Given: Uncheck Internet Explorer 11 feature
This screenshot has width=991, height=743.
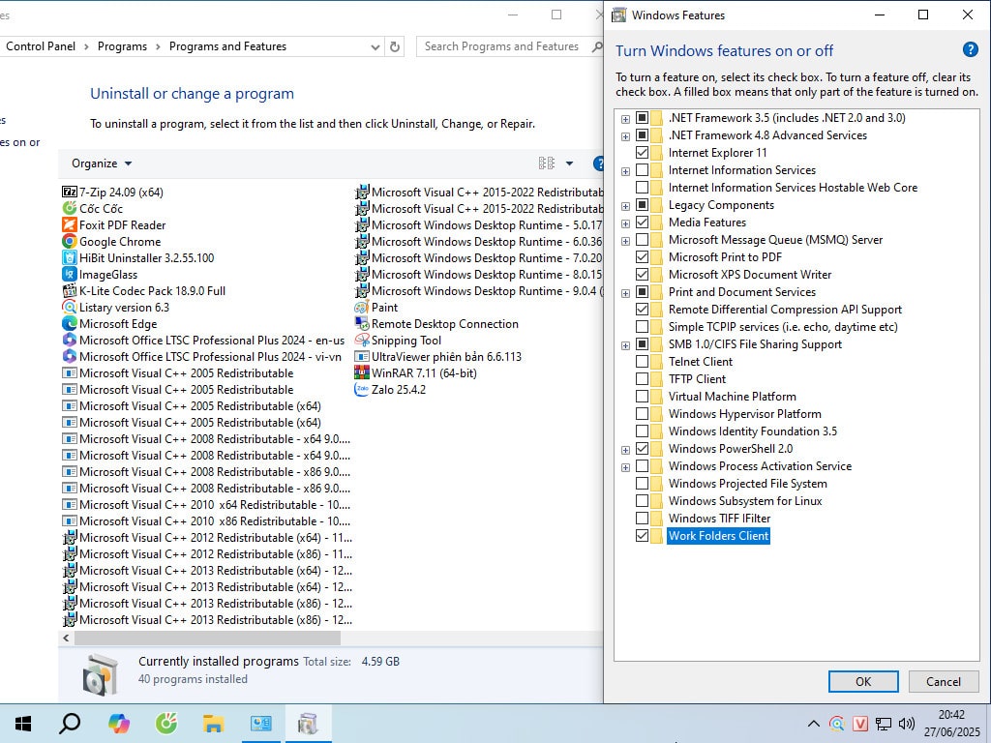Looking at the screenshot, I should (642, 153).
